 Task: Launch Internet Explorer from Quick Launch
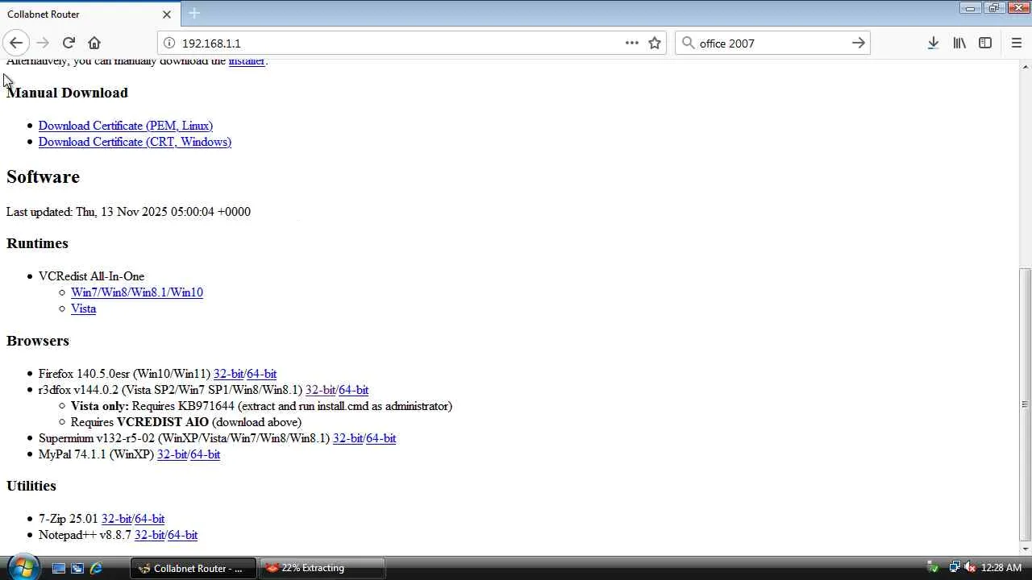pos(96,568)
